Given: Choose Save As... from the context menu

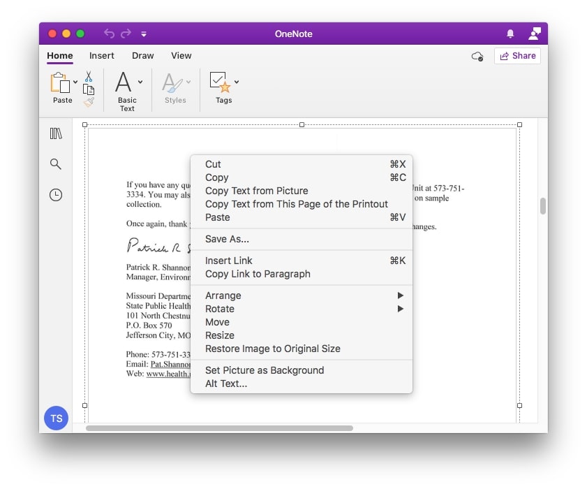Looking at the screenshot, I should click(302, 239).
